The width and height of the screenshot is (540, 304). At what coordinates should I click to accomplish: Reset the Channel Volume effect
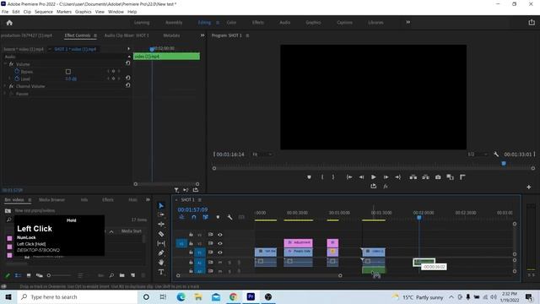tap(127, 85)
